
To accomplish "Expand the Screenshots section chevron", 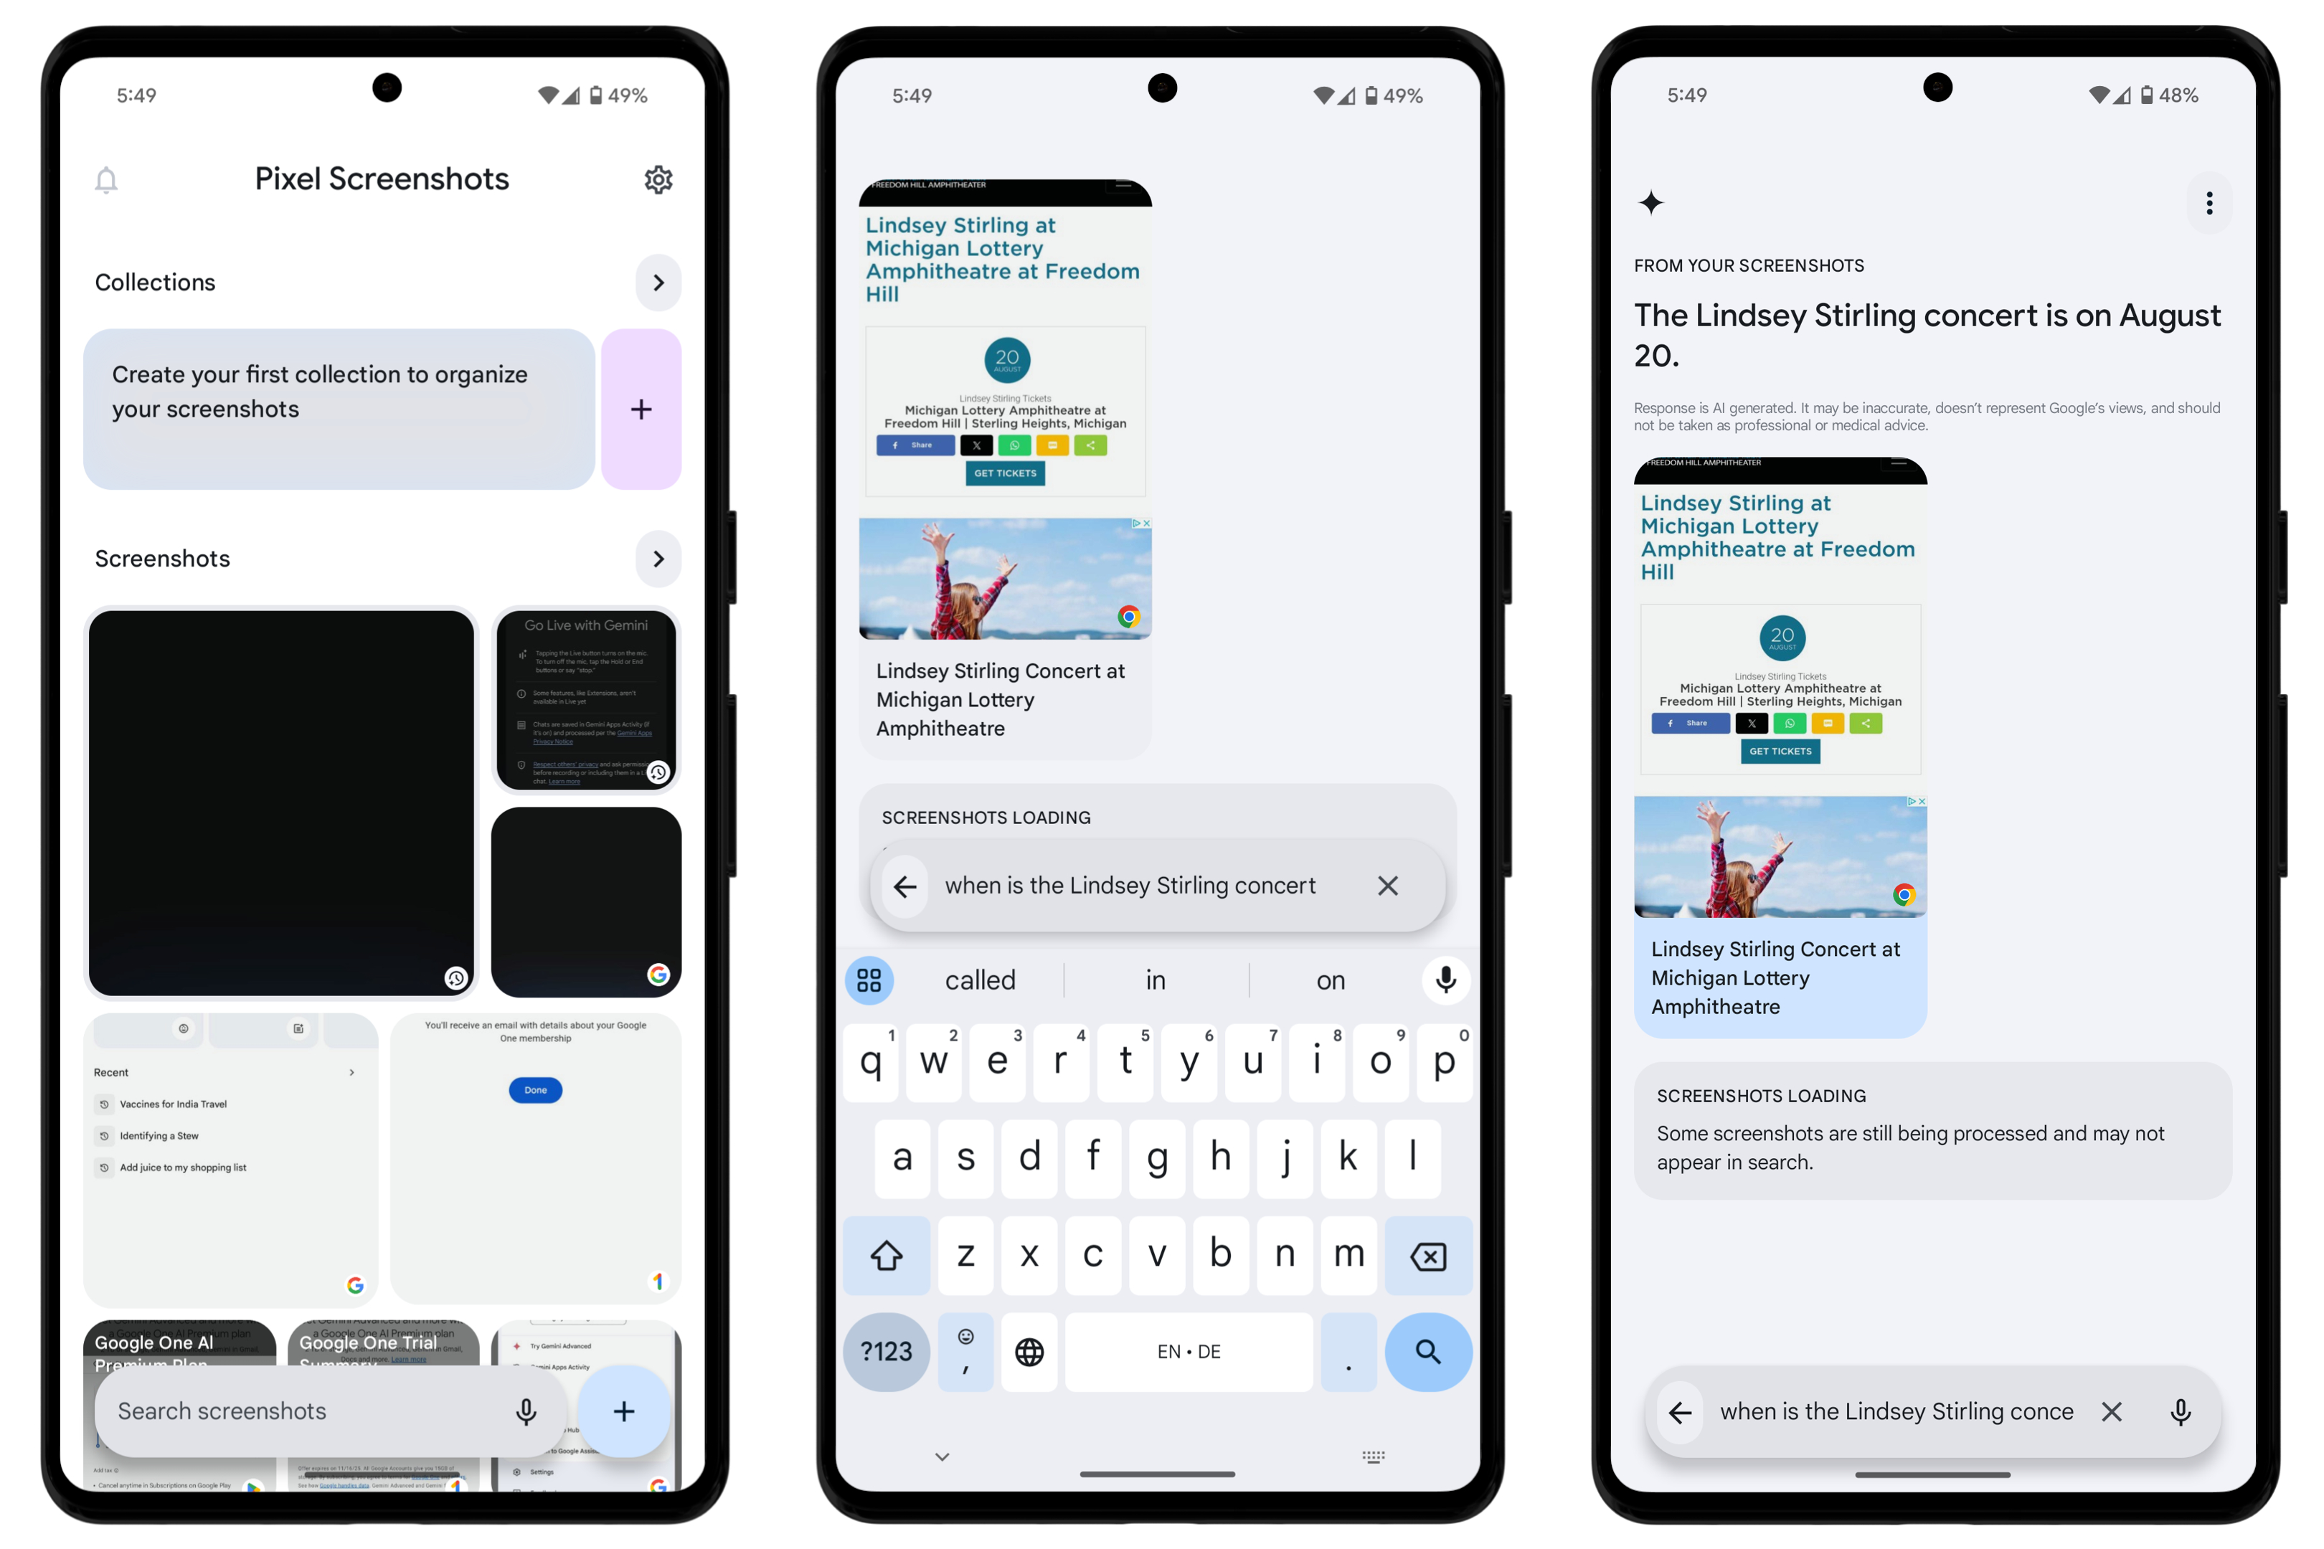I will [x=658, y=559].
